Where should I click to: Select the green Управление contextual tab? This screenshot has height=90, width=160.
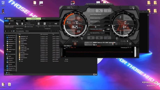tap(34, 18)
